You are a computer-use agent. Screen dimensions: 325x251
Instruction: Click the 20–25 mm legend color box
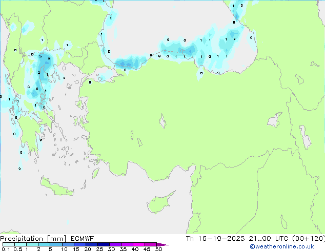click(92, 244)
